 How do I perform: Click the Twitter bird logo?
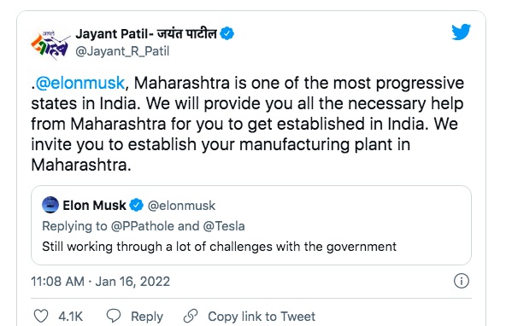[462, 32]
